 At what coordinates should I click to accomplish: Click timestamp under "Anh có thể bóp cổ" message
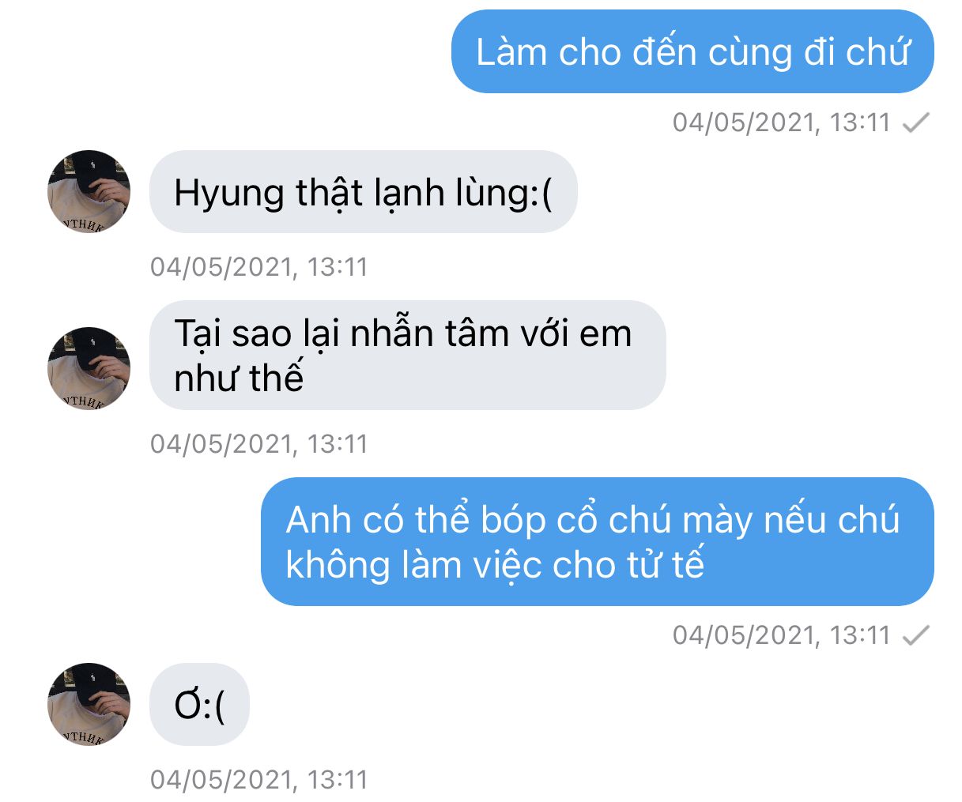(782, 635)
